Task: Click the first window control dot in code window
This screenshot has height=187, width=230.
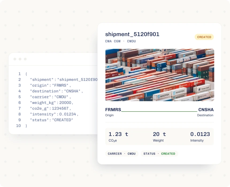Action: click(15, 59)
